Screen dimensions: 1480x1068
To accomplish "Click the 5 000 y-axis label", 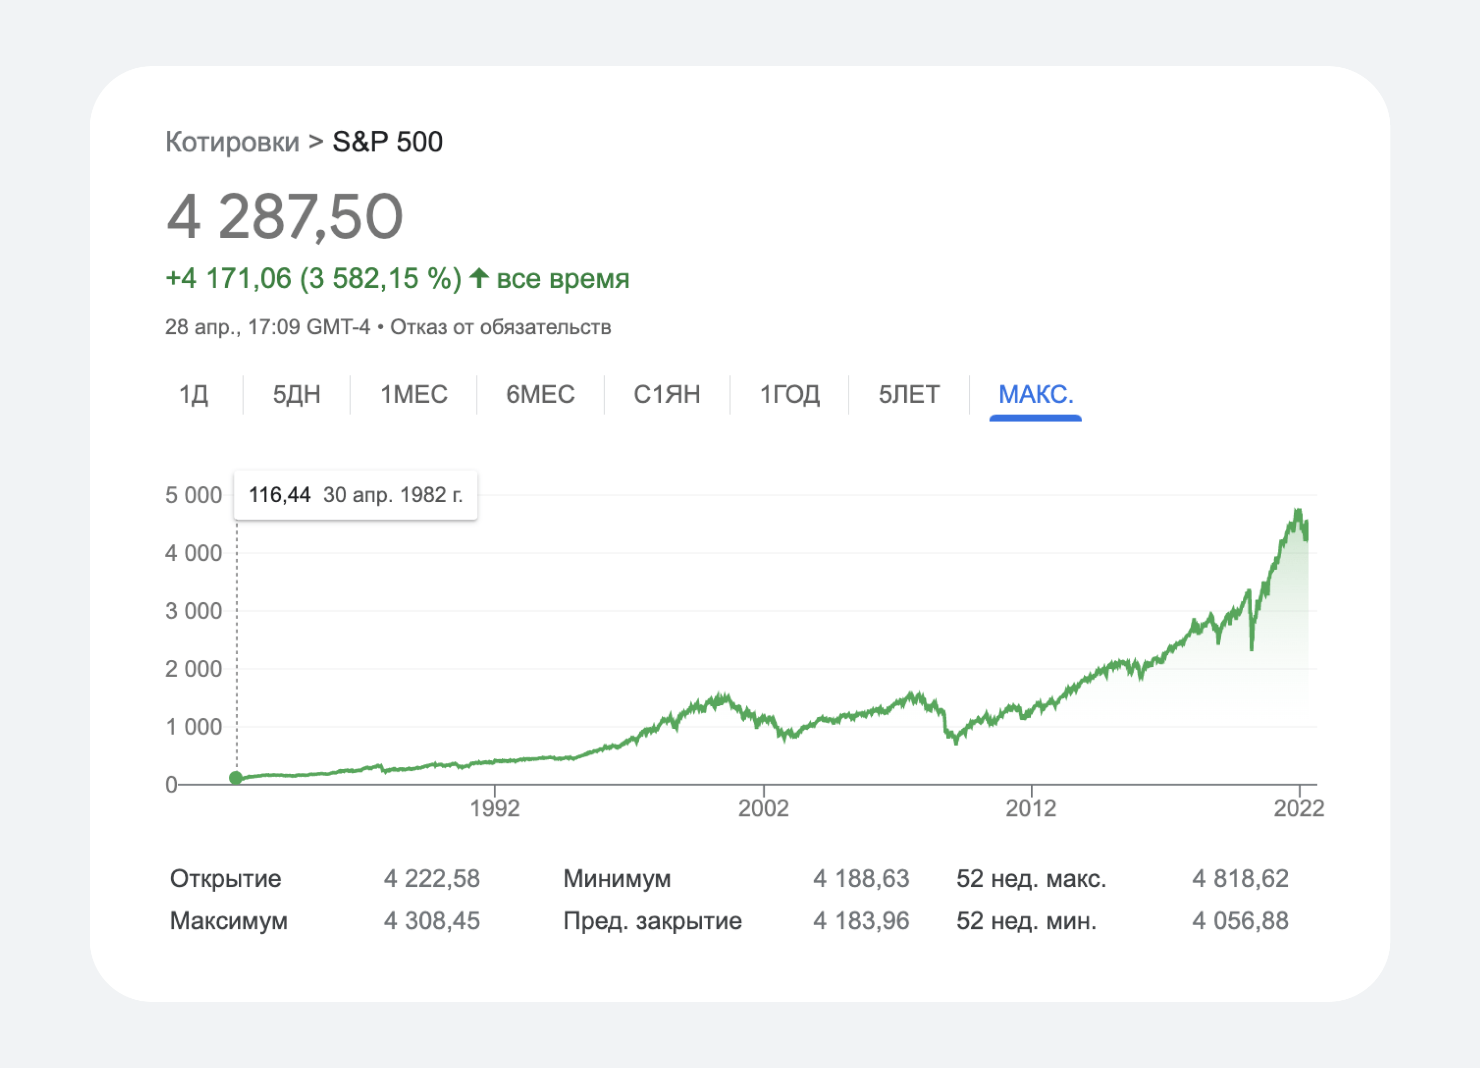I will [194, 495].
